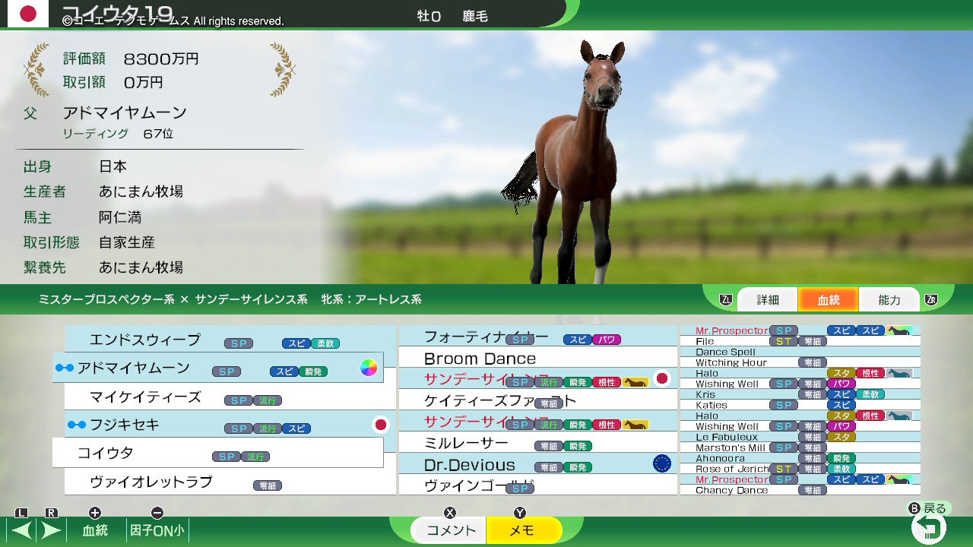Select ヴァインゴールド in the pedigree

click(x=538, y=485)
